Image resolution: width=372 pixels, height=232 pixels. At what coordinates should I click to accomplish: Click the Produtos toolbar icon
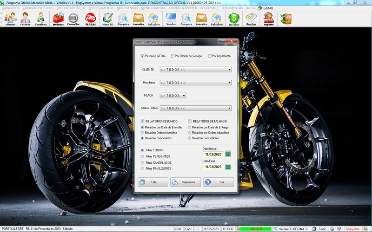point(58,19)
